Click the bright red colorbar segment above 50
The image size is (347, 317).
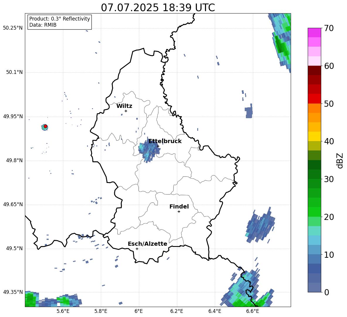click(314, 99)
